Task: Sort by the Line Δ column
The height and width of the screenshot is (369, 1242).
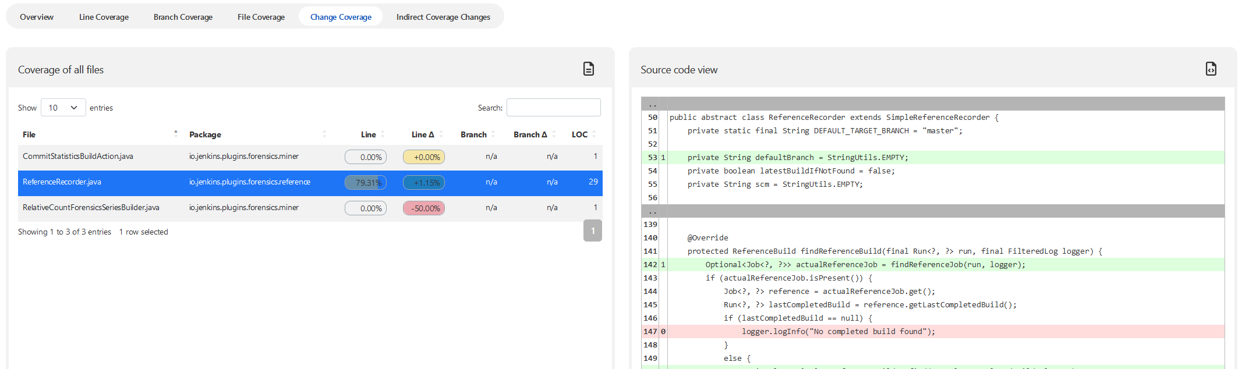Action: tap(423, 134)
